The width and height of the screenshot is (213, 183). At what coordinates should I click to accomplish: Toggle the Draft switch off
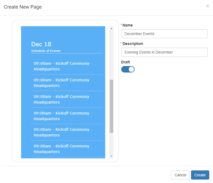click(x=128, y=69)
